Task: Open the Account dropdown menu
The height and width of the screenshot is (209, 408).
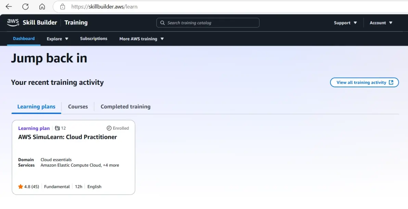Action: pos(381,23)
